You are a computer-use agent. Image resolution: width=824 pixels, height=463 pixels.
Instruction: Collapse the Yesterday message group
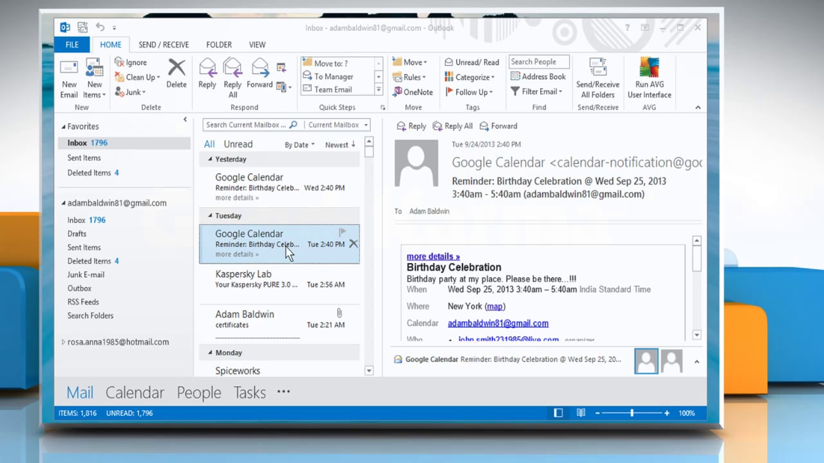(210, 159)
